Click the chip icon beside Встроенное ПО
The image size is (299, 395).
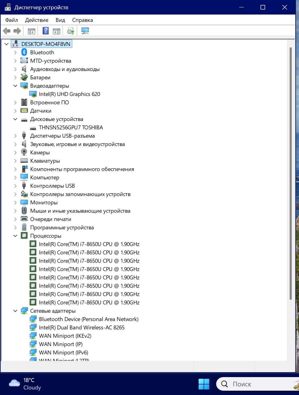(24, 102)
